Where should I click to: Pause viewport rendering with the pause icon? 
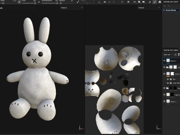click(128, 2)
